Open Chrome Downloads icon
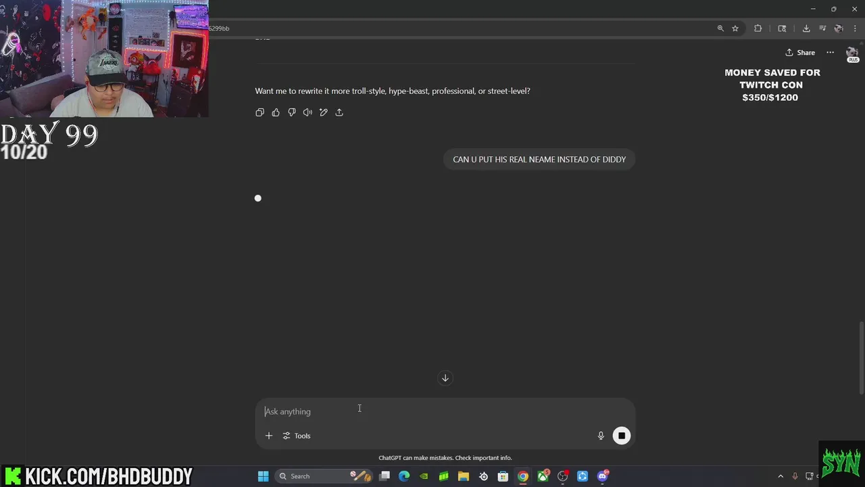 tap(806, 28)
